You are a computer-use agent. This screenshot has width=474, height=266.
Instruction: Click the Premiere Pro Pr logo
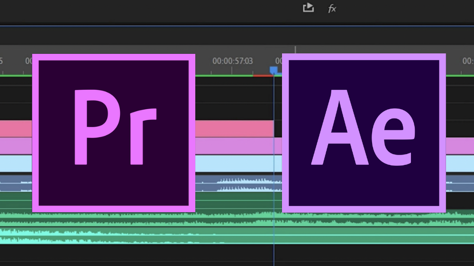pyautogui.click(x=114, y=133)
